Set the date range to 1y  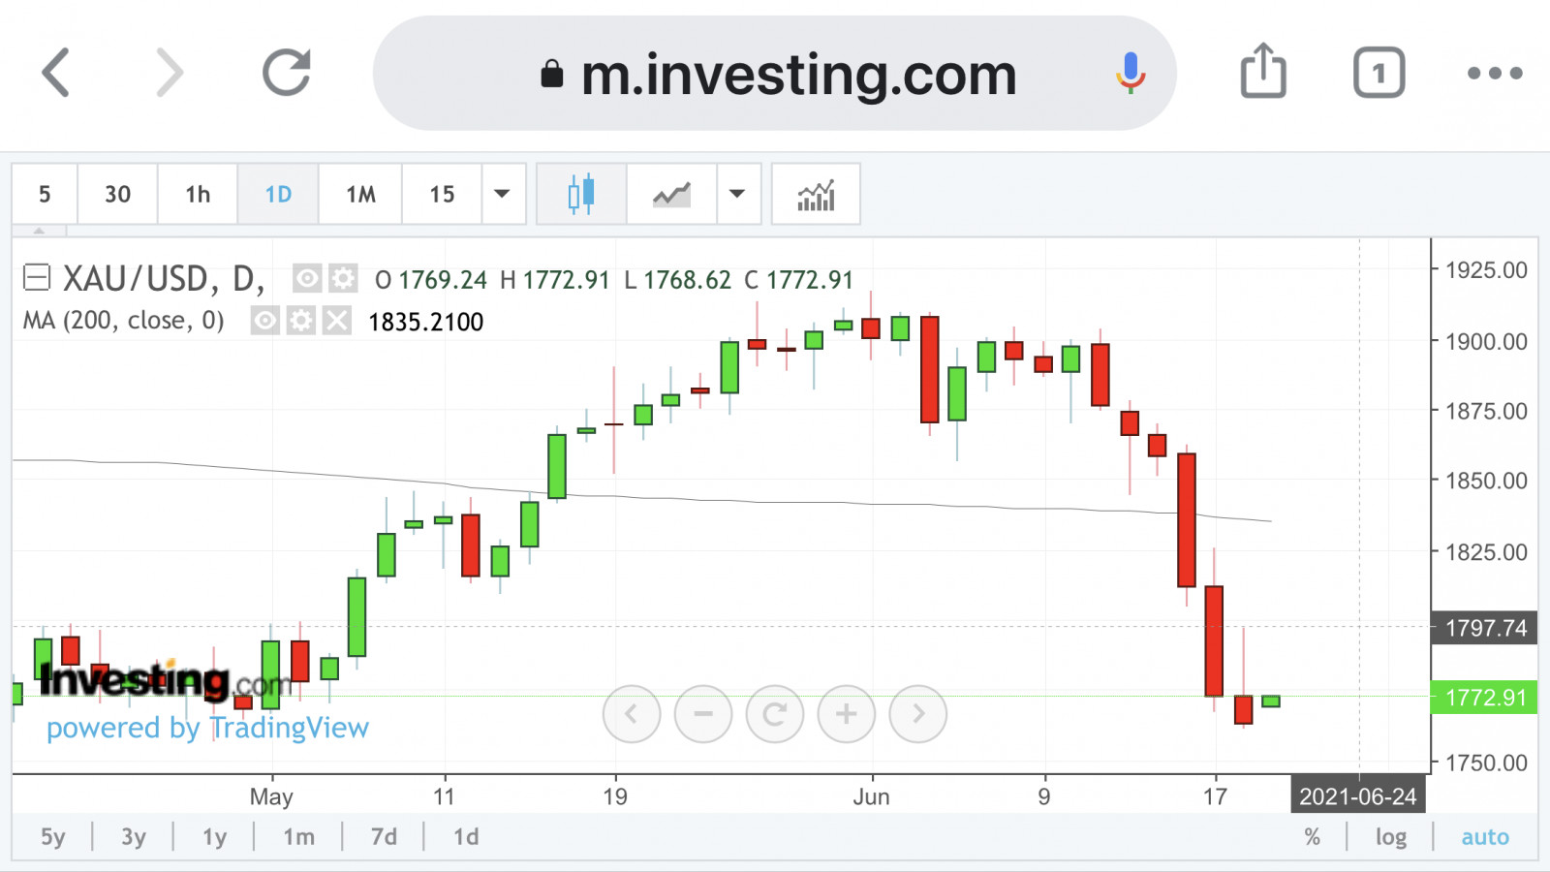point(214,837)
